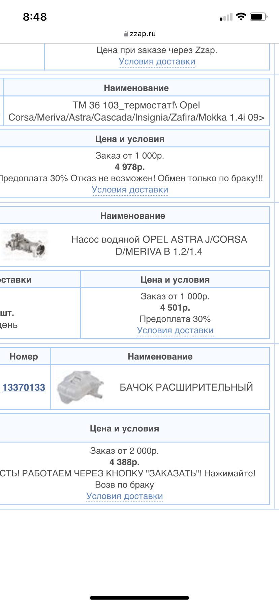
Task: Tap the battery status icon
Action: 258,17
